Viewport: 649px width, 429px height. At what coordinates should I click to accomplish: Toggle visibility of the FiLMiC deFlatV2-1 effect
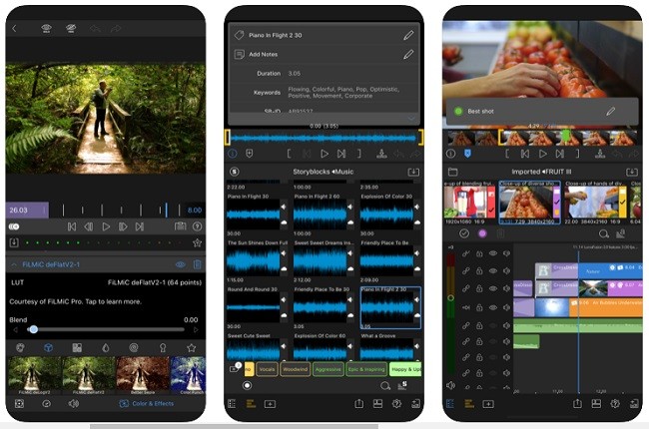pos(181,264)
